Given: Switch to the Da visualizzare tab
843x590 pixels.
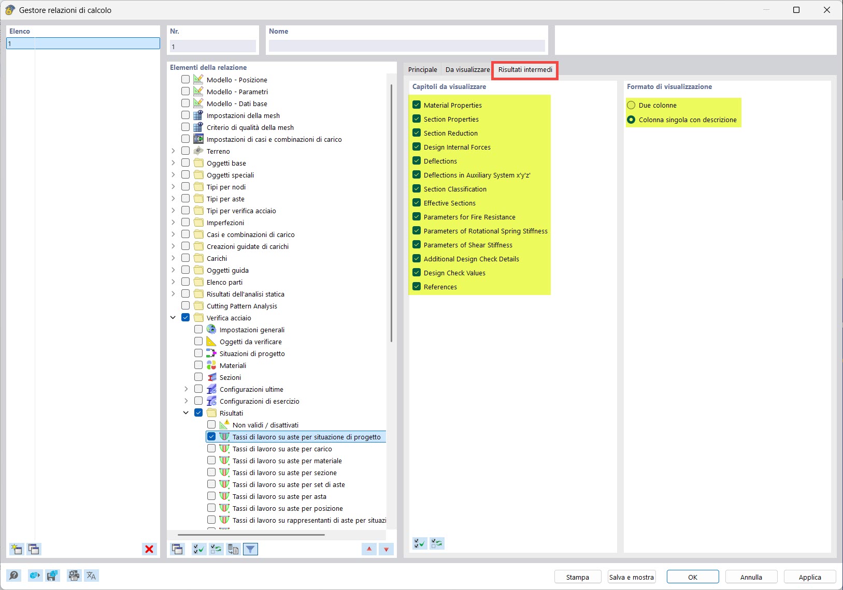Looking at the screenshot, I should [x=467, y=69].
